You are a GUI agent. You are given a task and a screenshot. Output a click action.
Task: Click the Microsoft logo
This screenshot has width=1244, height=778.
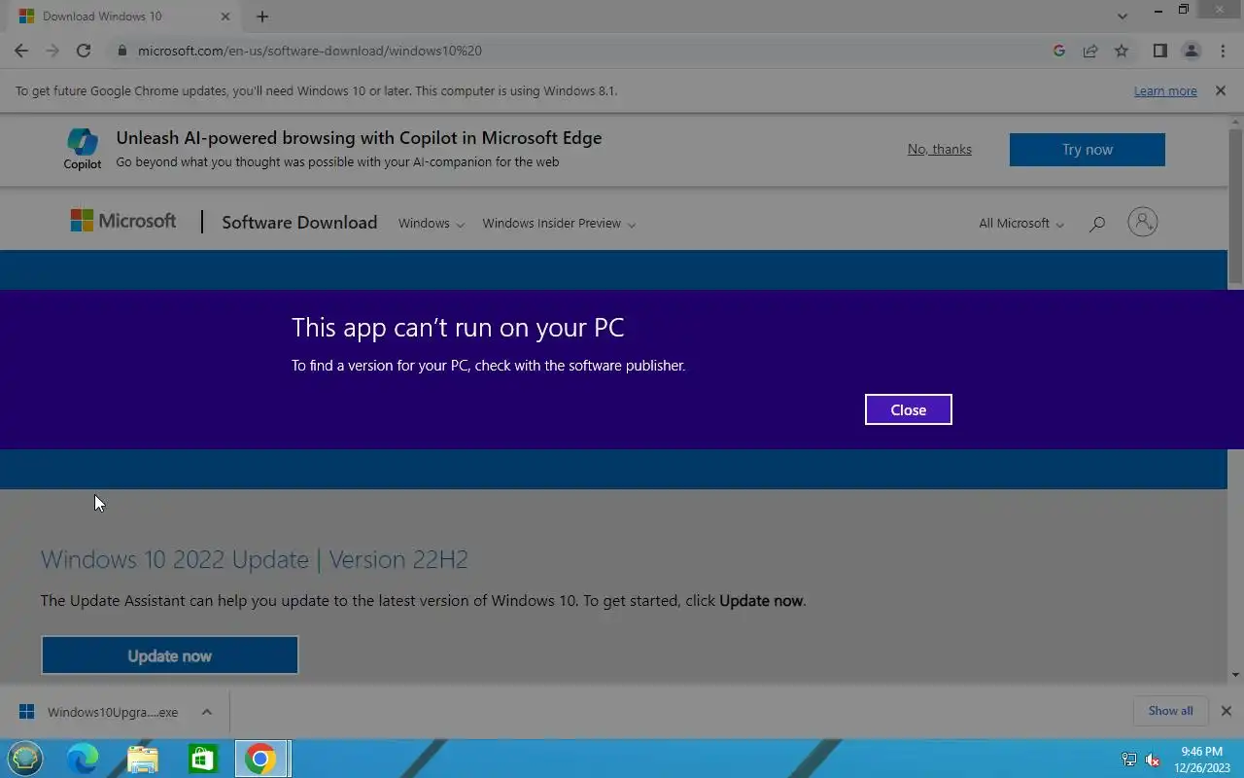[x=123, y=221]
